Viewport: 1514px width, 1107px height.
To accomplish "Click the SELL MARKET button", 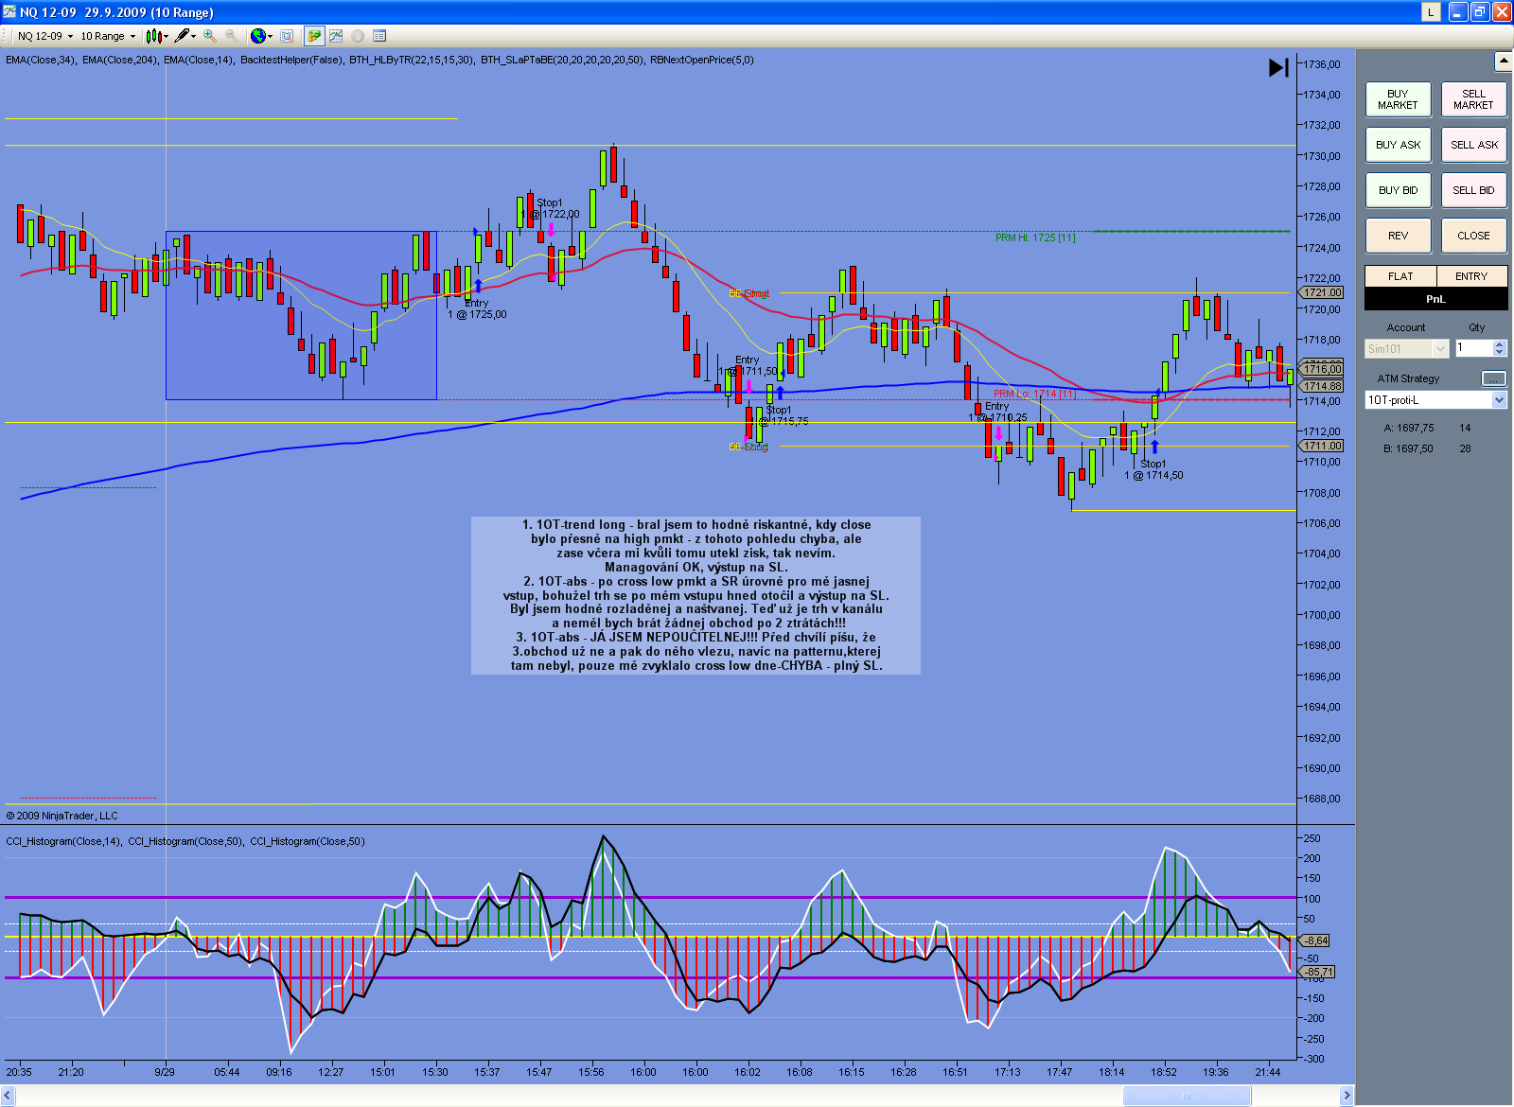I will click(x=1473, y=99).
